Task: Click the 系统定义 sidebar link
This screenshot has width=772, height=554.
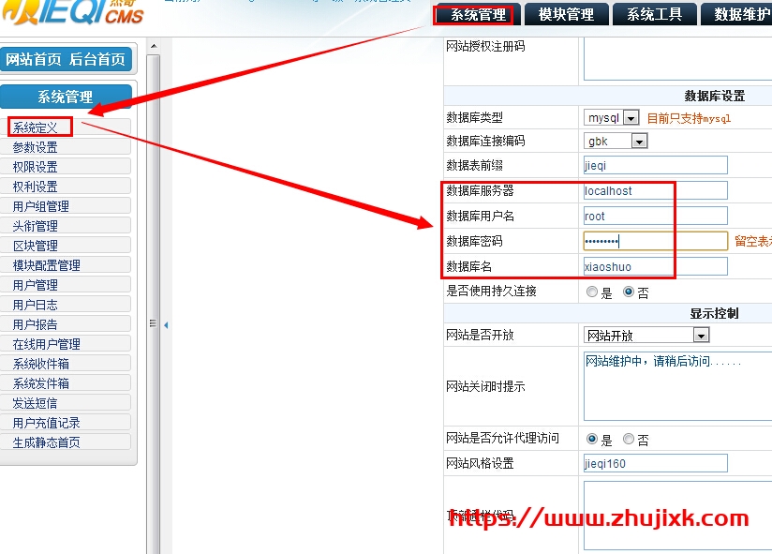Action: [36, 127]
